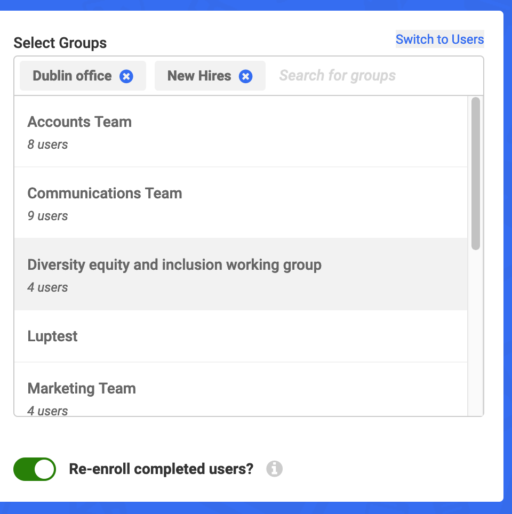Focus the Search for groups field
Screen dimensions: 512x514
[x=374, y=76]
